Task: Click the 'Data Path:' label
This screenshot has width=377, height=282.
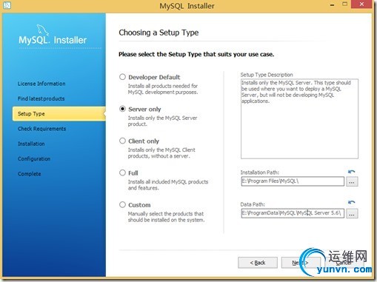Action: tap(253, 204)
